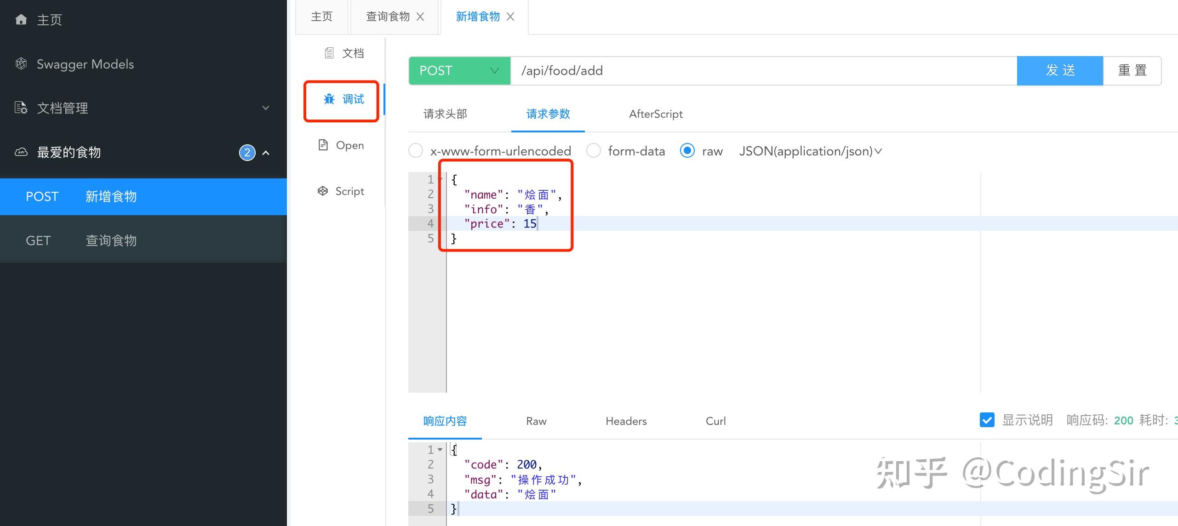Select the form-data radio button

[594, 150]
